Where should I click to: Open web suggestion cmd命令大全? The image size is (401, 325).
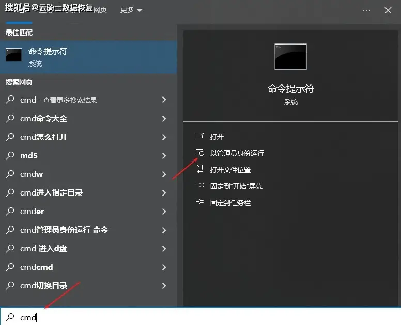[x=88, y=119]
